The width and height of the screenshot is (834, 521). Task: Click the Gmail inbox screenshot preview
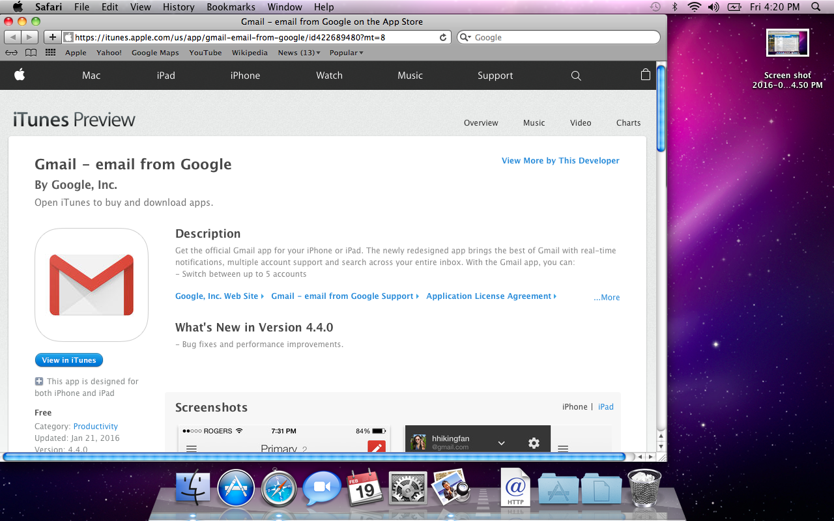pos(283,438)
